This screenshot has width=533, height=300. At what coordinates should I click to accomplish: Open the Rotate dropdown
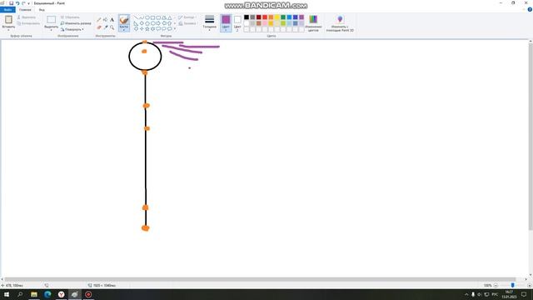tap(72, 30)
